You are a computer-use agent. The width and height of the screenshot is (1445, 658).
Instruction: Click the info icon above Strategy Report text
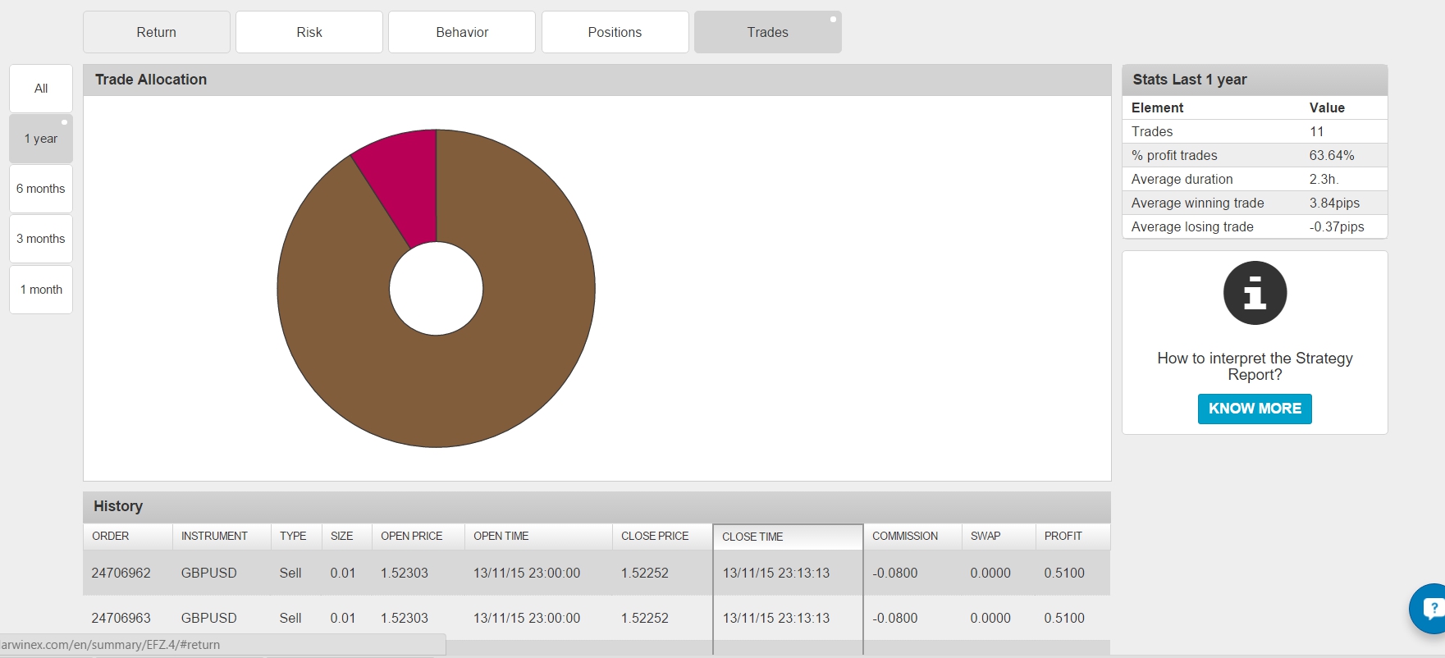(1255, 293)
